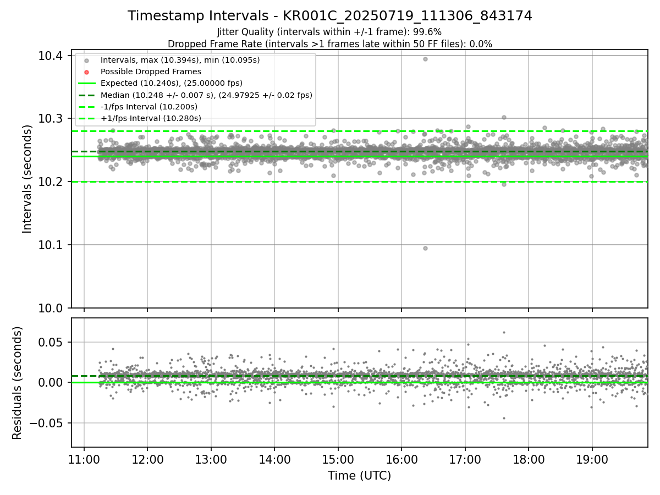Click the red Possible Dropped Frames legend marker
660x495 pixels.
point(86,71)
